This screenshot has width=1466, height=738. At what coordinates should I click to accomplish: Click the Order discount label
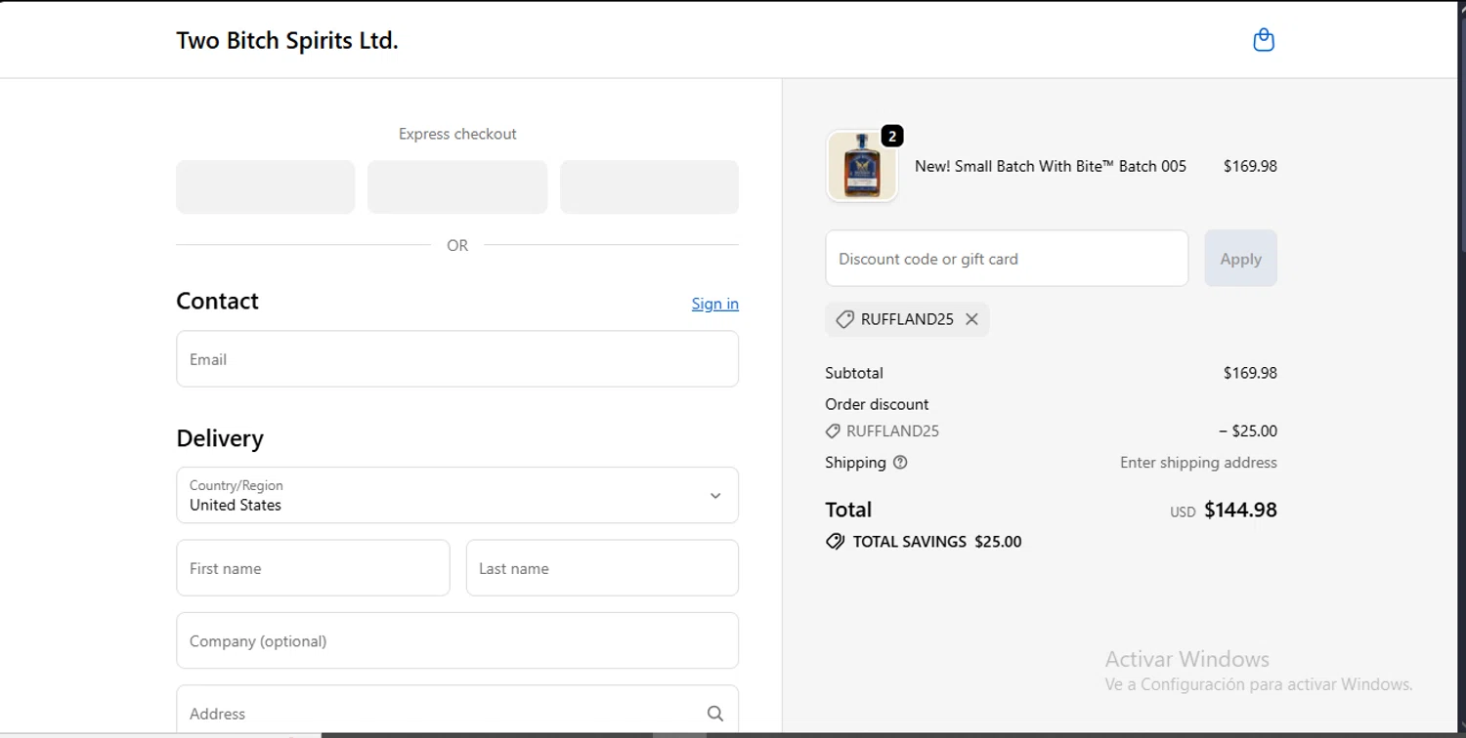point(877,404)
